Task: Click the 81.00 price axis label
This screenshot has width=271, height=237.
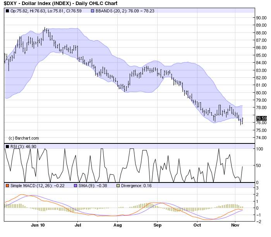Action: pyautogui.click(x=261, y=85)
